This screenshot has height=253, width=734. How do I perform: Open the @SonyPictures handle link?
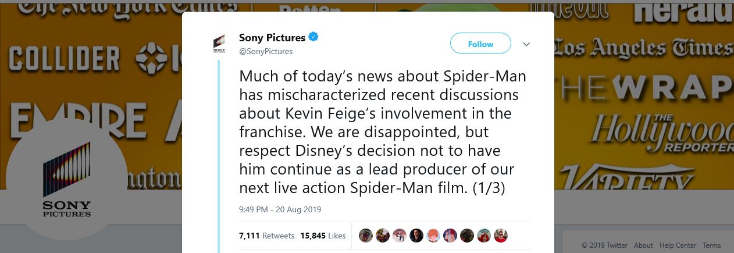click(266, 51)
